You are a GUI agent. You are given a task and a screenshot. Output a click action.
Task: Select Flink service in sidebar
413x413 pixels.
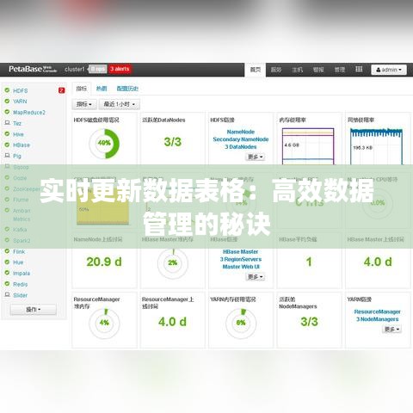(19, 251)
